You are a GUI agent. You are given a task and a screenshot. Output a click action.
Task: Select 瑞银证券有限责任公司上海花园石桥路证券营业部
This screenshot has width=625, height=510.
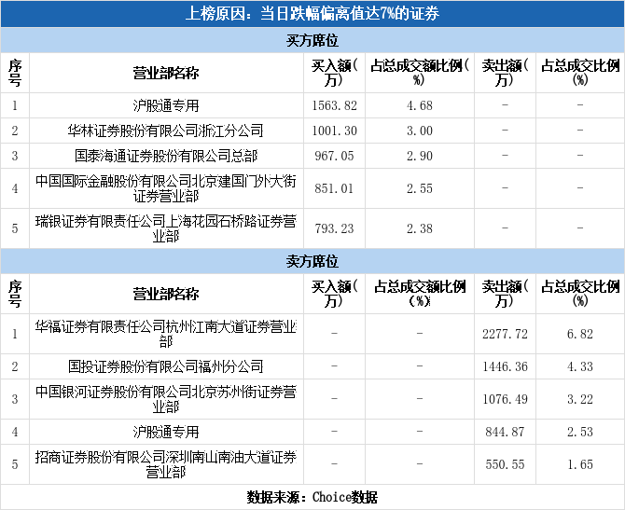(x=166, y=228)
